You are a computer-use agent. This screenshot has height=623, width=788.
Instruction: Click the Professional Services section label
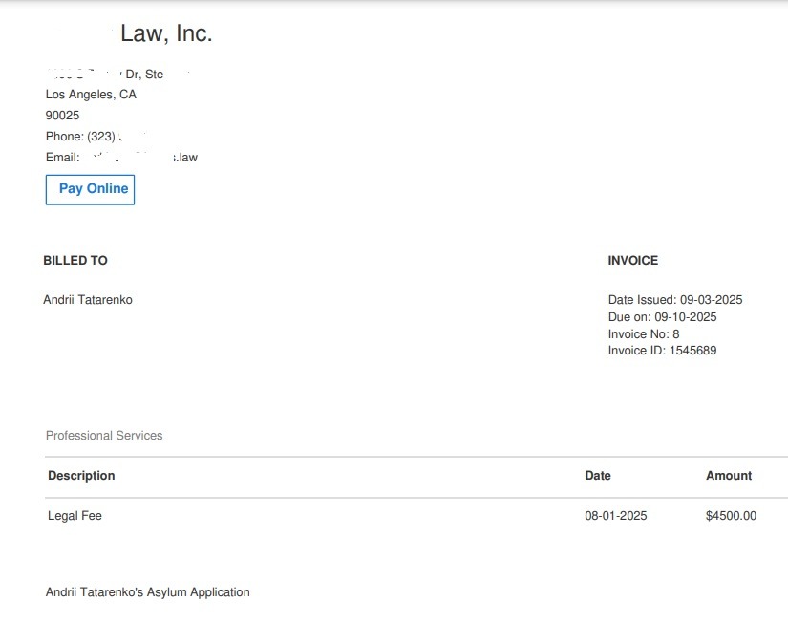[104, 436]
